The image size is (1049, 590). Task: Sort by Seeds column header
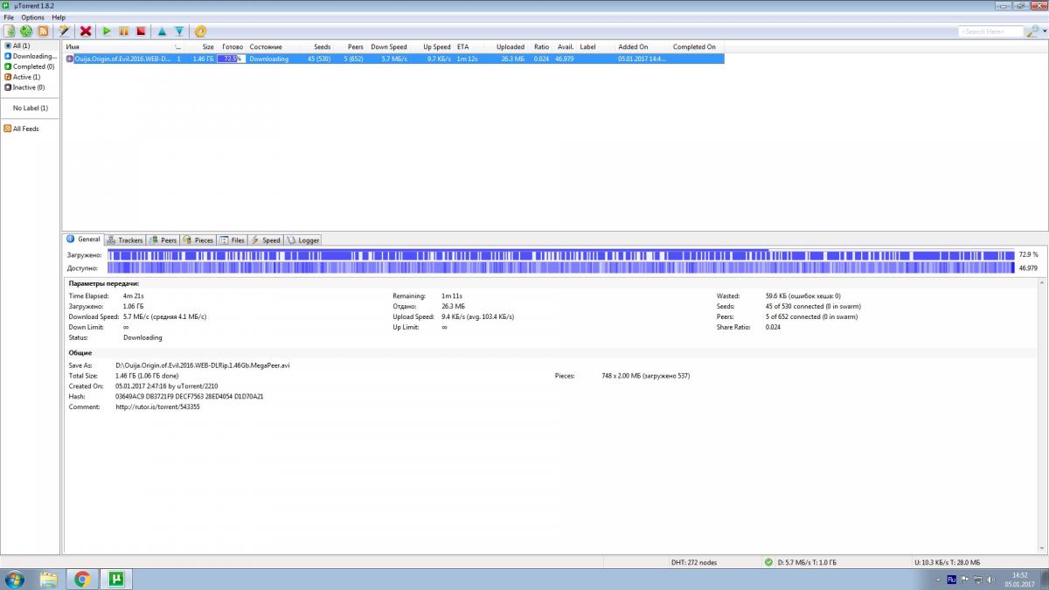pos(322,47)
